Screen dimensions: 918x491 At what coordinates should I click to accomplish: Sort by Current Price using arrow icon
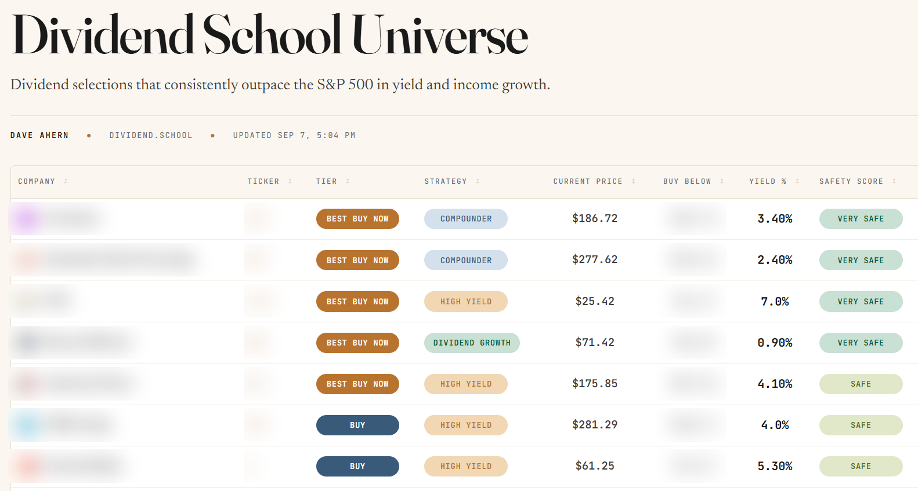[x=634, y=181]
